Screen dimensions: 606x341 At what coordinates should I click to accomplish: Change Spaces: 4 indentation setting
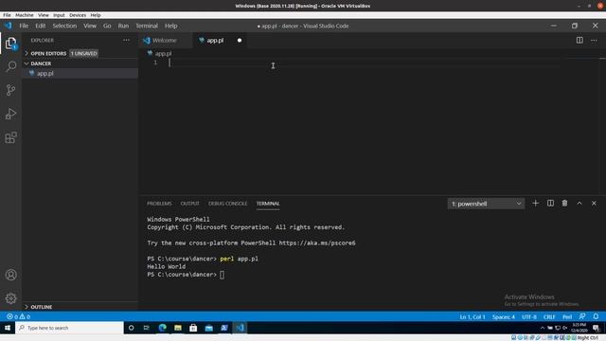tap(503, 316)
